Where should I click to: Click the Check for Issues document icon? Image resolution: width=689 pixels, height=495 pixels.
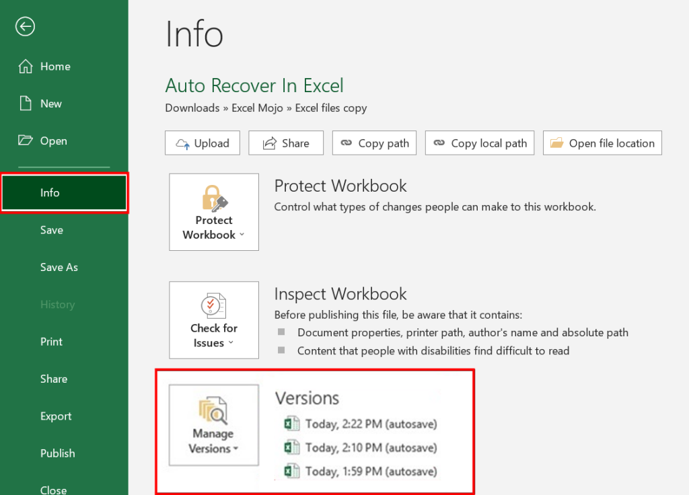[213, 306]
